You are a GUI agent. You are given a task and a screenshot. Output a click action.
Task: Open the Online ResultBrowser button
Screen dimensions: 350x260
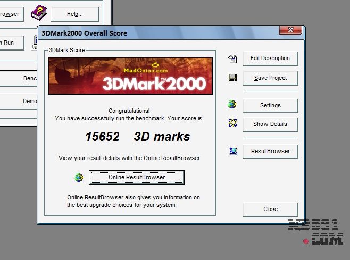click(x=137, y=177)
